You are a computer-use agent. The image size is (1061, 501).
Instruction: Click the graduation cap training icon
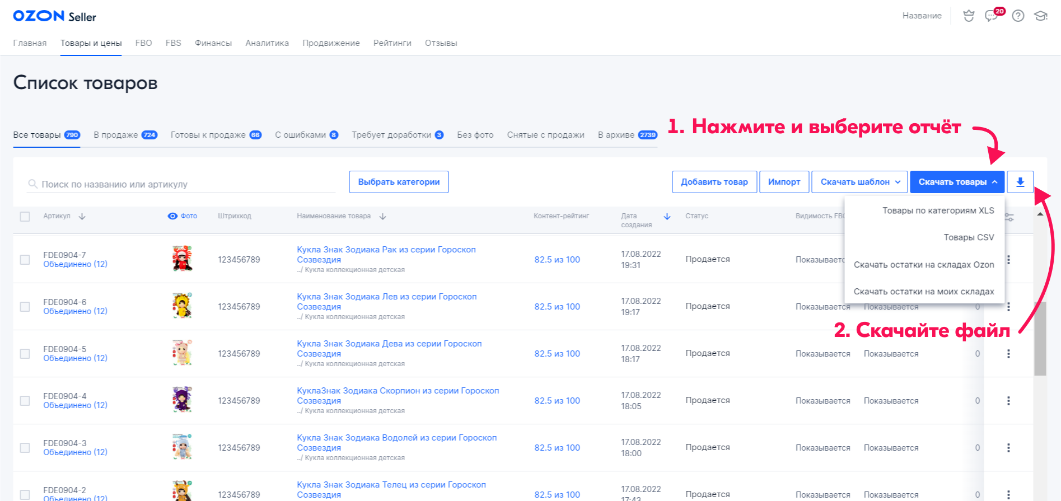tap(1040, 16)
